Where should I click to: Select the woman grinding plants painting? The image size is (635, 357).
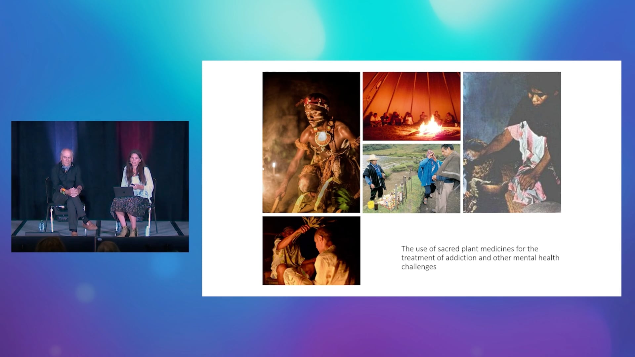point(512,142)
